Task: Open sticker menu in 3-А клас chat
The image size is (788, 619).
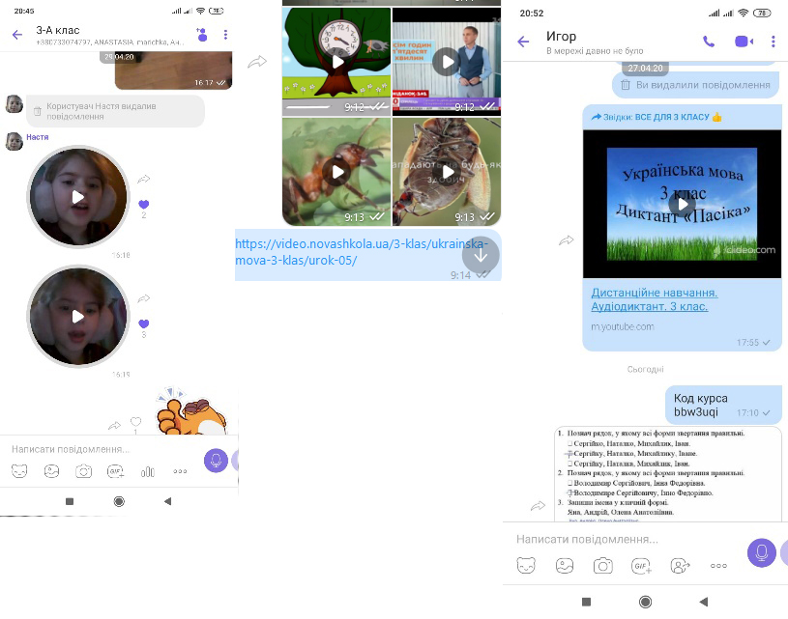Action: click(19, 471)
